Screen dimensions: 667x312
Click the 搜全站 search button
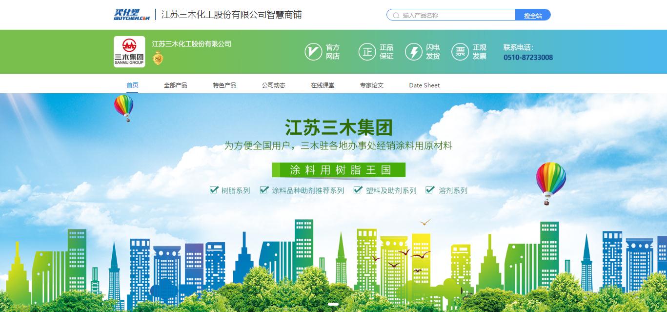(533, 15)
